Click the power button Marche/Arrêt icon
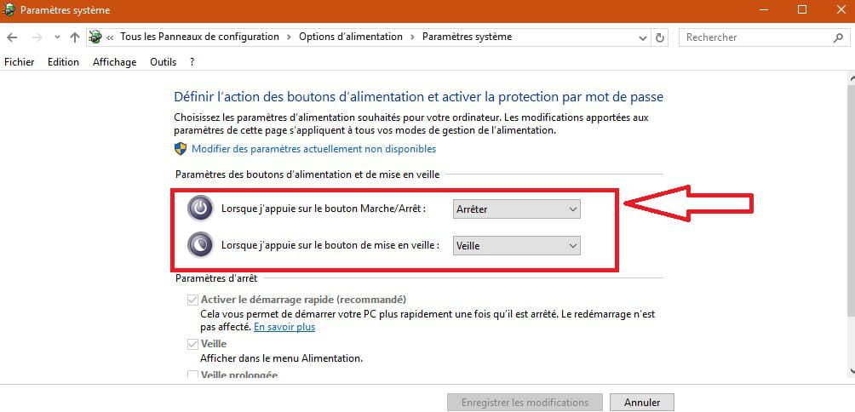 click(200, 209)
